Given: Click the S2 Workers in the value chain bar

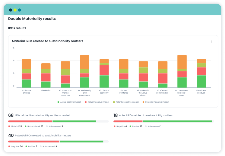Looking at the screenshot, I should (x=143, y=74).
